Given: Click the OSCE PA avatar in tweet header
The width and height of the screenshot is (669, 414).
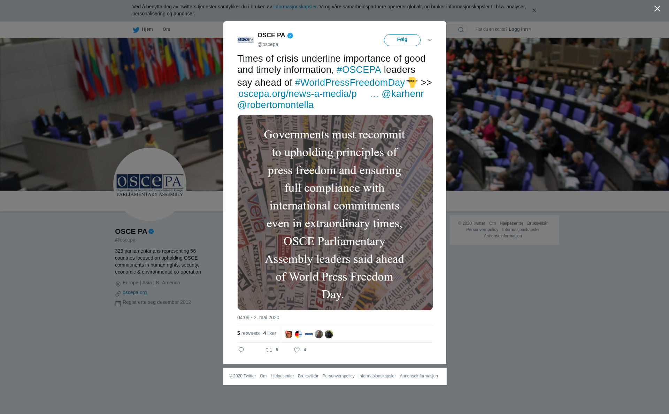Looking at the screenshot, I should (246, 40).
